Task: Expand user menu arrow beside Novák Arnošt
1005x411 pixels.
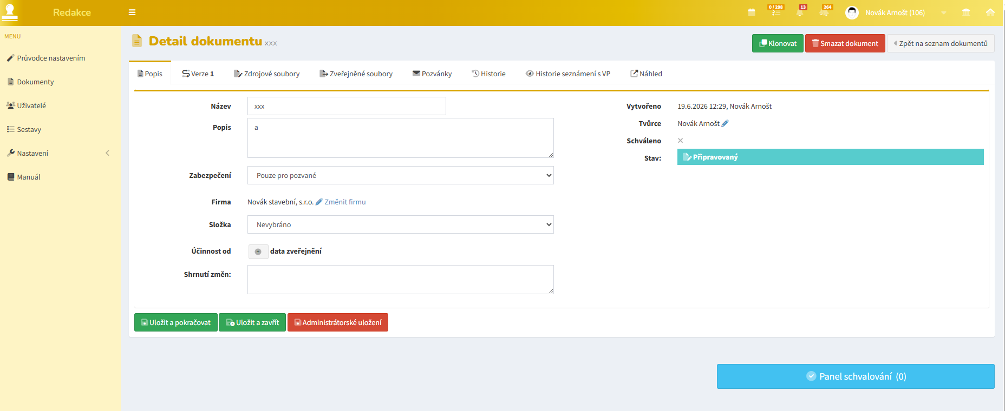Action: (944, 13)
